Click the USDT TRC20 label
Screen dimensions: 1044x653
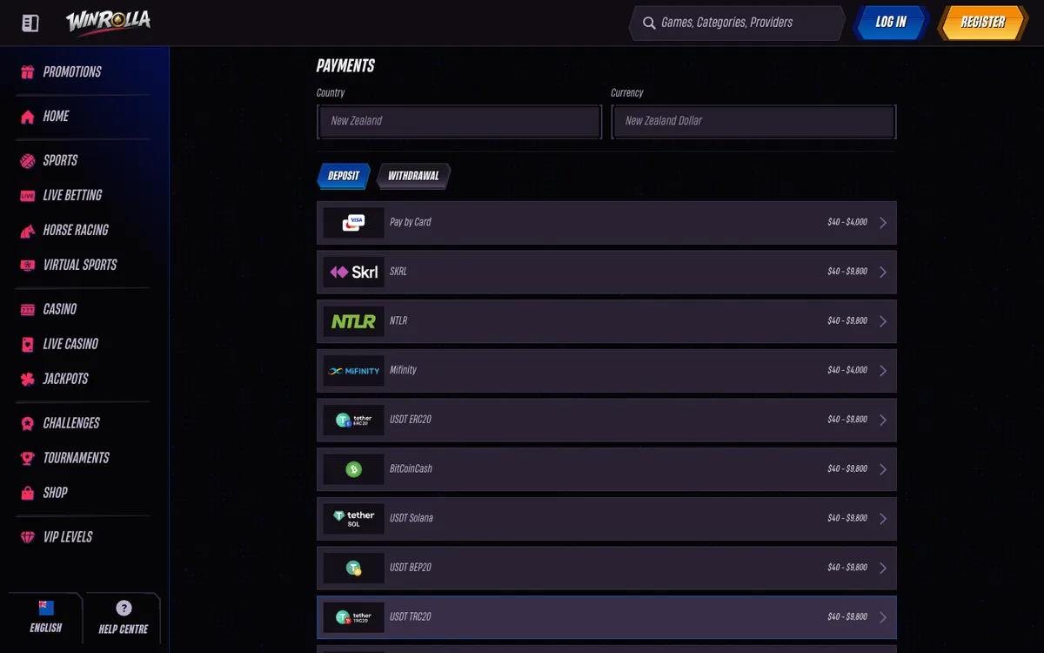pos(411,617)
